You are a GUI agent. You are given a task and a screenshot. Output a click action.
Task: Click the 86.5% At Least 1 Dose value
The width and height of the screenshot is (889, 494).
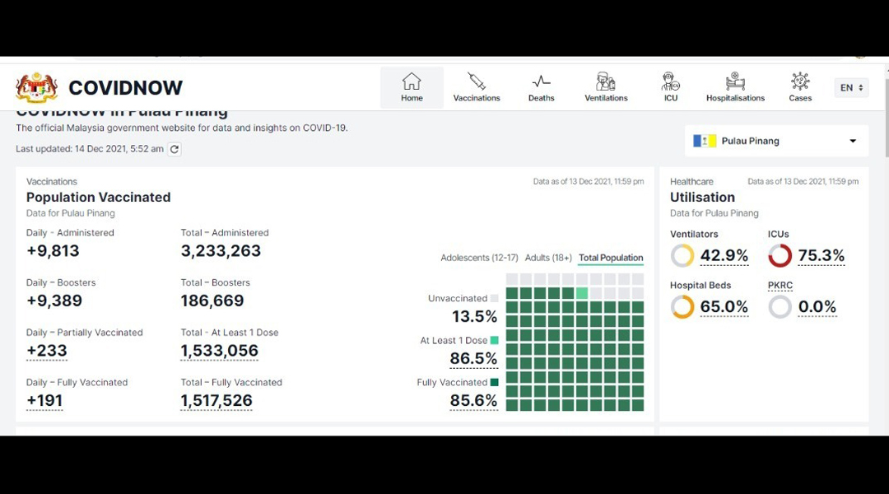(473, 358)
